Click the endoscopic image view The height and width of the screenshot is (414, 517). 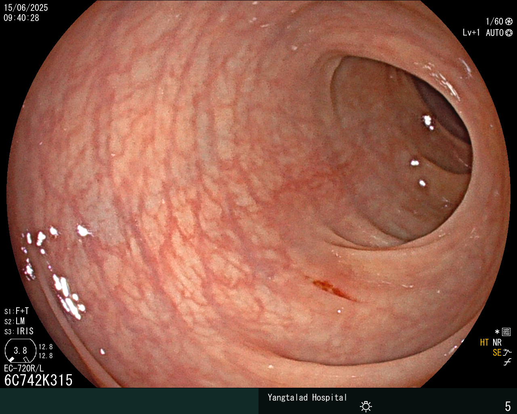258,194
